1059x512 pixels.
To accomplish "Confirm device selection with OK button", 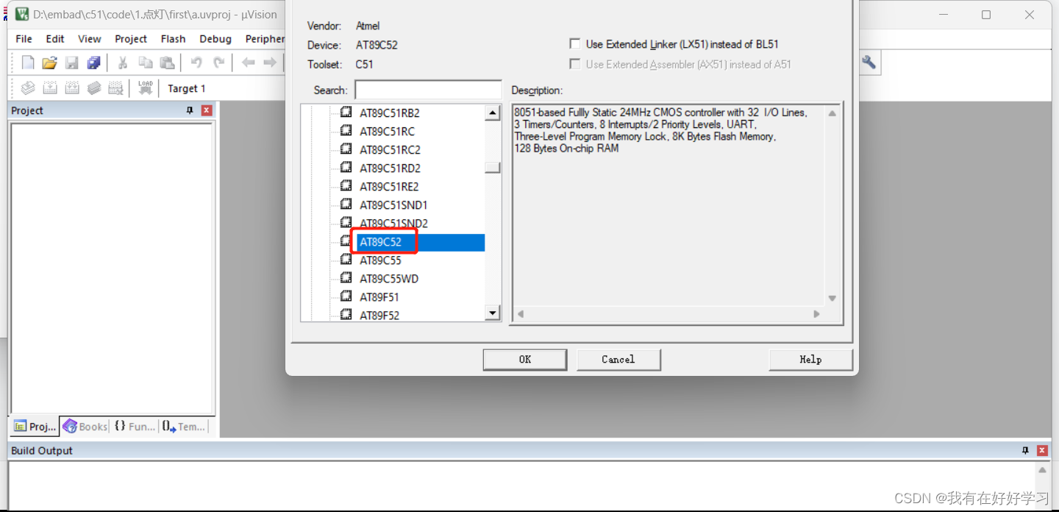I will (524, 359).
